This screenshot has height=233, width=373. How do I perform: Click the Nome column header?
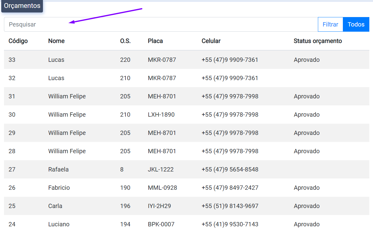pos(56,41)
